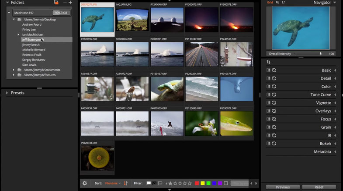The image size is (343, 191).
Task: Toggle the Grain effect panel switch
Action: point(269,127)
